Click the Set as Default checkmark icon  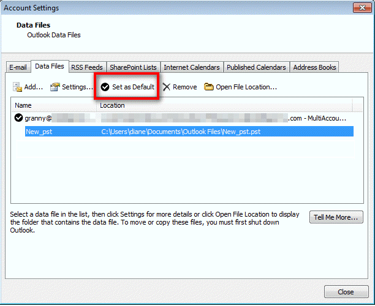point(105,87)
